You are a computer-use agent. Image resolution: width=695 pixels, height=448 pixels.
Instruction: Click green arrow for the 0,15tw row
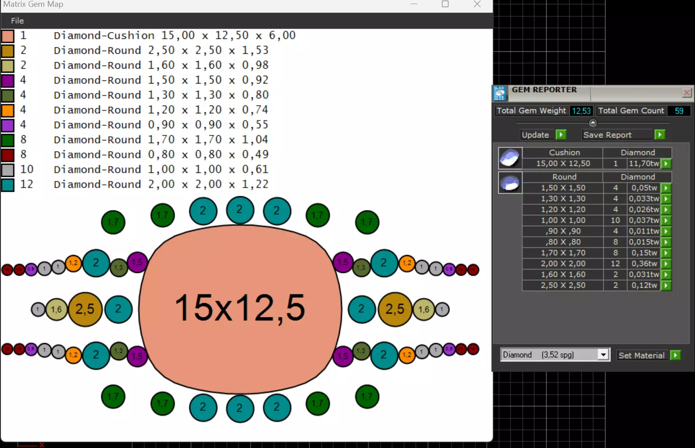pos(666,253)
